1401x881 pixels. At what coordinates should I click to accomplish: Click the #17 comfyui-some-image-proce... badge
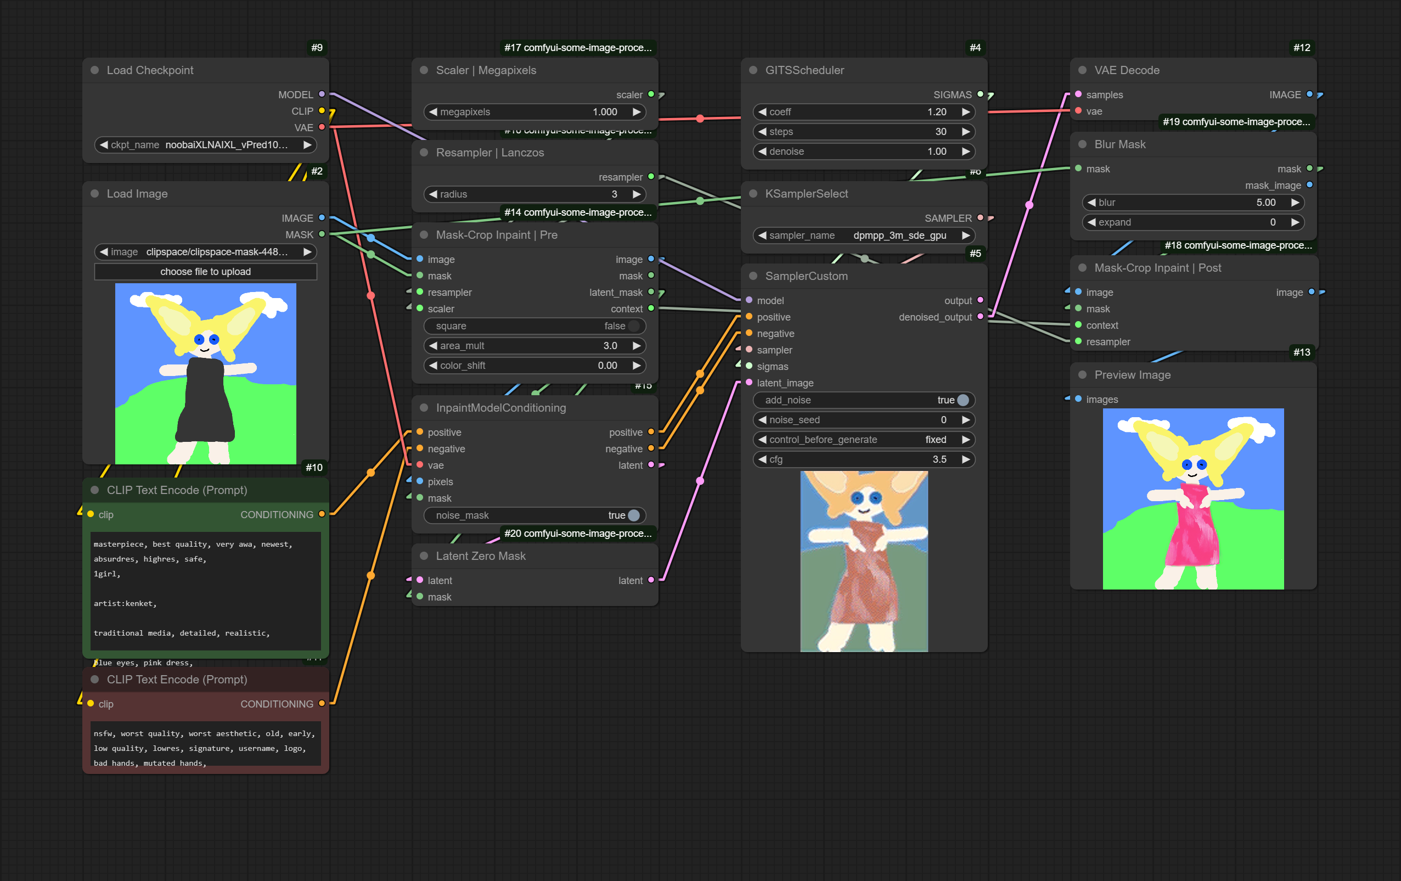tap(578, 48)
